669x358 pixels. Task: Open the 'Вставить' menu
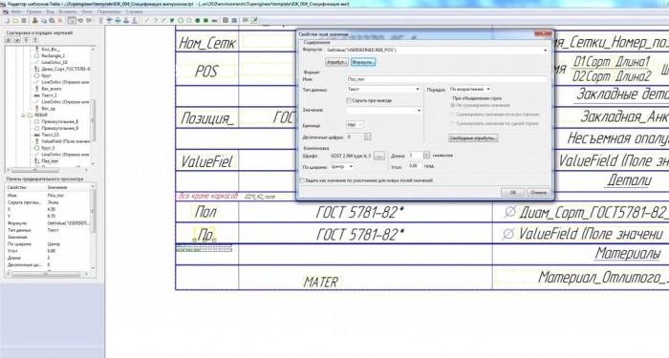tap(68, 11)
